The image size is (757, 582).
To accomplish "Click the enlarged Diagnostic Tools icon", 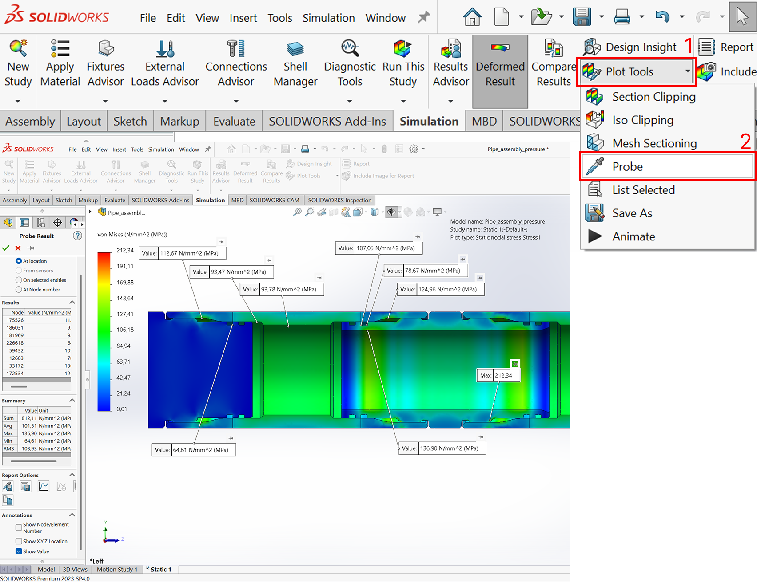I will (x=350, y=48).
